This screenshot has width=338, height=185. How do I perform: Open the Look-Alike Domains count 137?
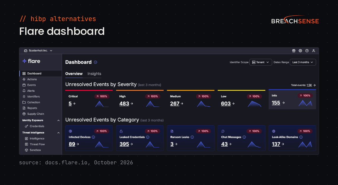tap(276, 144)
